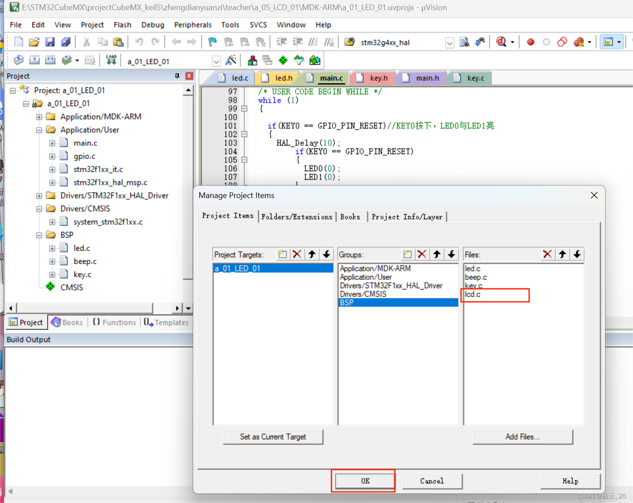The image size is (633, 503).
Task: Build the current target
Action: point(34,60)
